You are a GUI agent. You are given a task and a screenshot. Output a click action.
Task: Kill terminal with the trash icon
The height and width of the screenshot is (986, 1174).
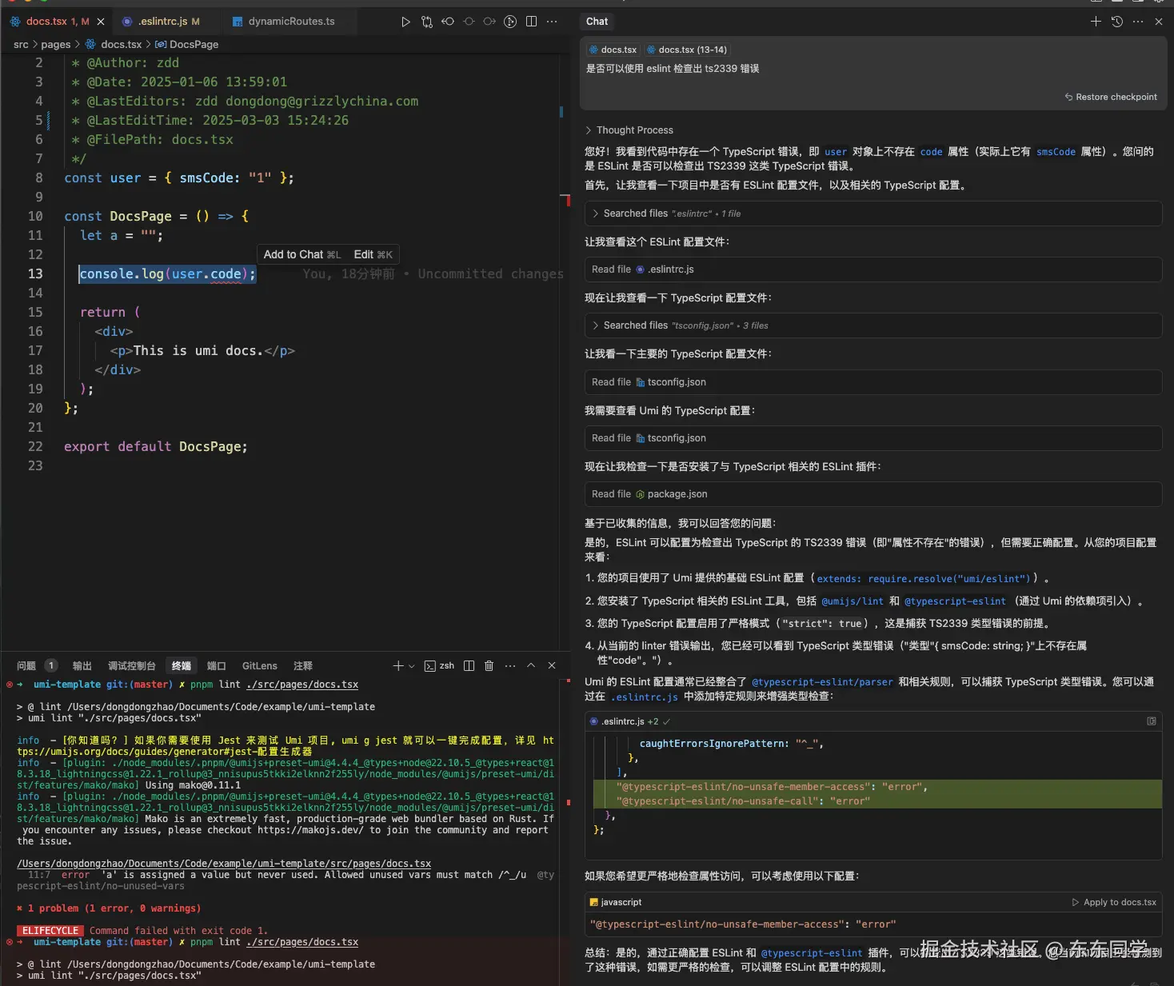point(489,665)
